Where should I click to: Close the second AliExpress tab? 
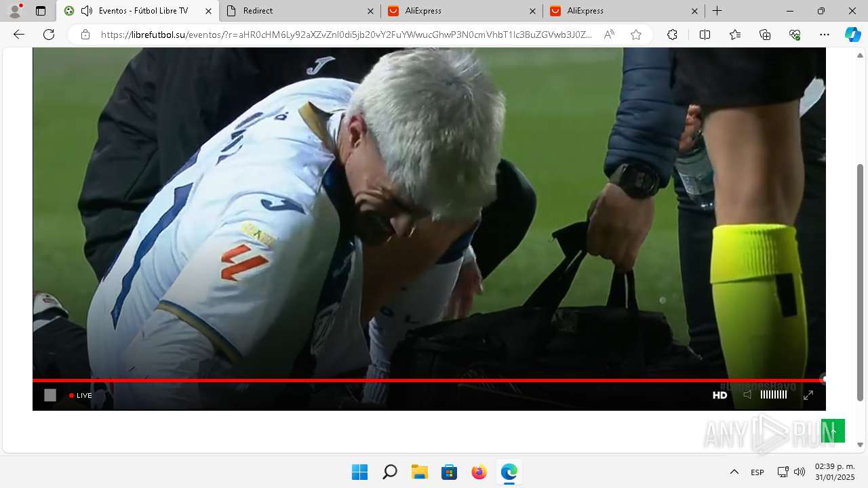[x=694, y=11]
